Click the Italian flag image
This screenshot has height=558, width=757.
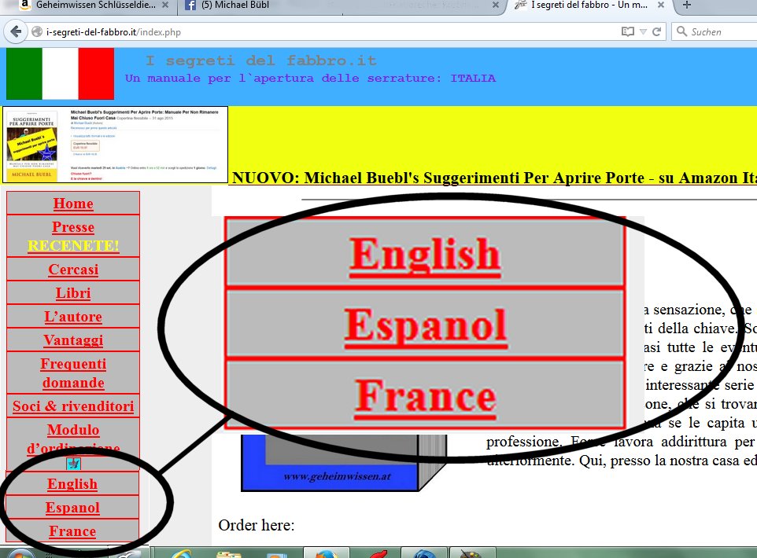pyautogui.click(x=61, y=73)
